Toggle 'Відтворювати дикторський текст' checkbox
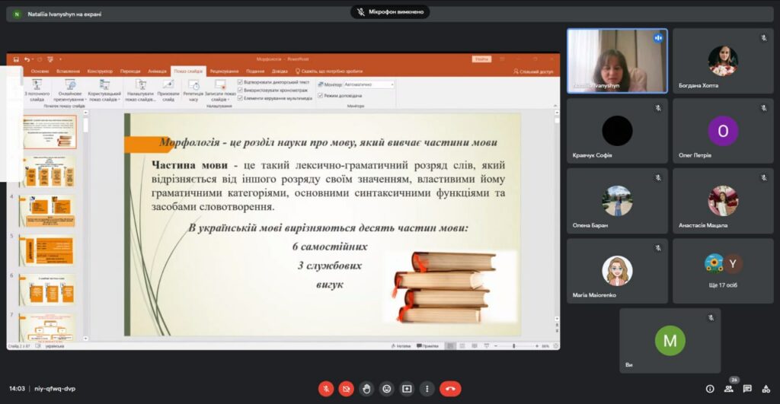 [x=241, y=81]
